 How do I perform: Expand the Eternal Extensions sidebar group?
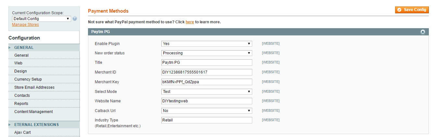[36, 125]
